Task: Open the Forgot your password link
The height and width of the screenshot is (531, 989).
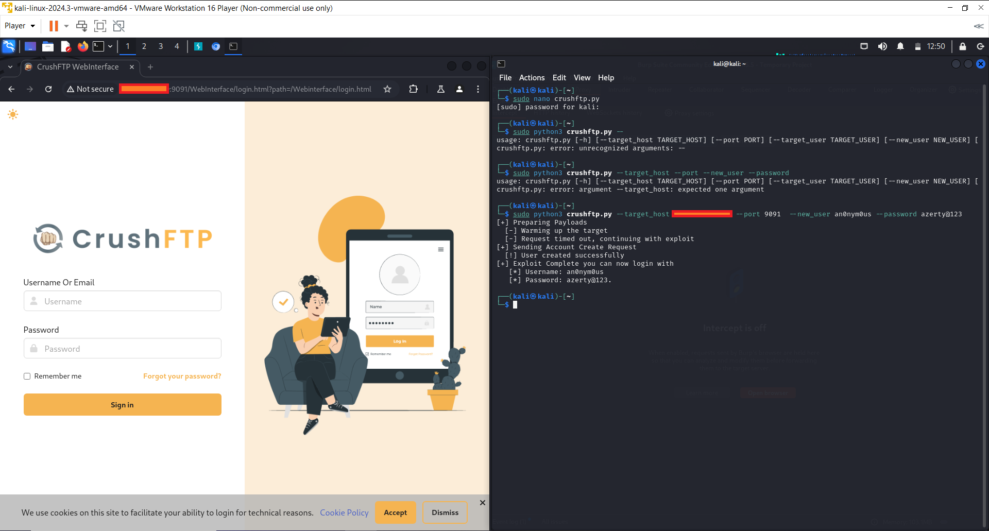Action: click(x=182, y=376)
